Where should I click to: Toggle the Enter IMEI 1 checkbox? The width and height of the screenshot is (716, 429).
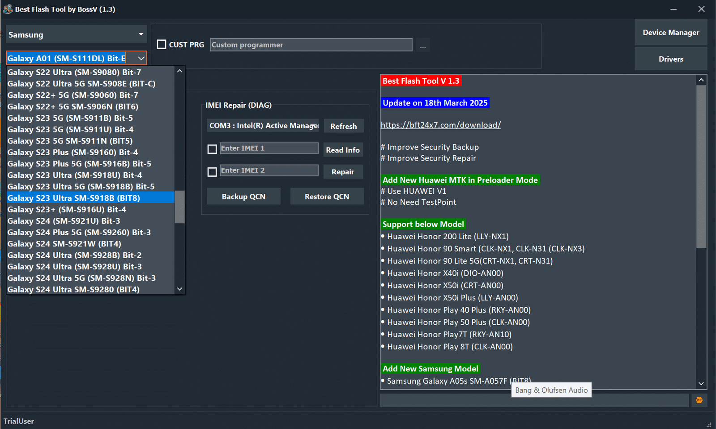click(212, 149)
